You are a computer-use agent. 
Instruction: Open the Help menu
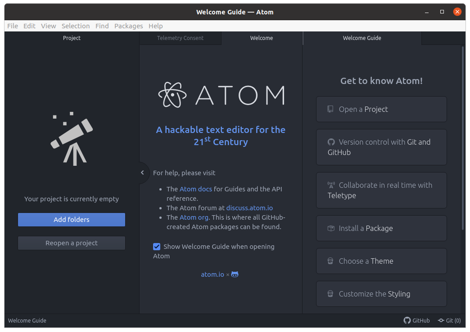(156, 26)
